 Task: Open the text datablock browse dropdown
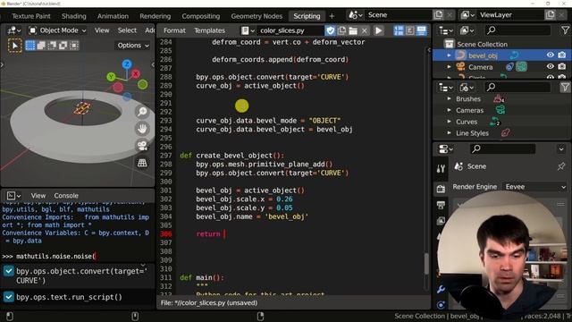coord(248,30)
